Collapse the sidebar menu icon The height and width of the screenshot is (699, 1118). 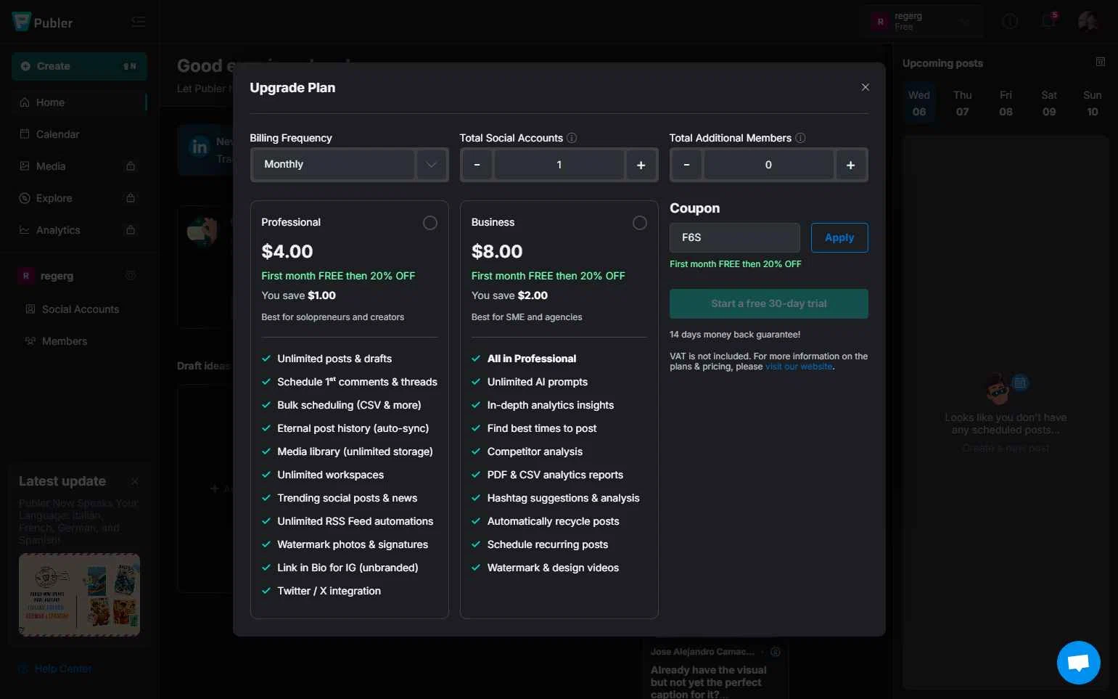pos(139,23)
